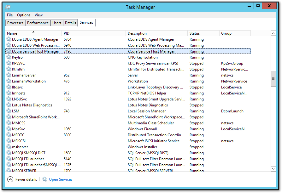Click the gear icon beside kCura Service Host Manager
Screen dimensions: 282x193
[x=9, y=51]
